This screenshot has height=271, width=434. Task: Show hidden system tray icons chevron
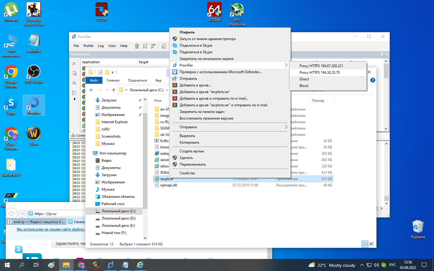[x=362, y=265]
